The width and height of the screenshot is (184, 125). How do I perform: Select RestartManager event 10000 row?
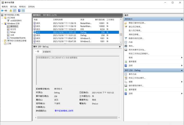point(76,26)
